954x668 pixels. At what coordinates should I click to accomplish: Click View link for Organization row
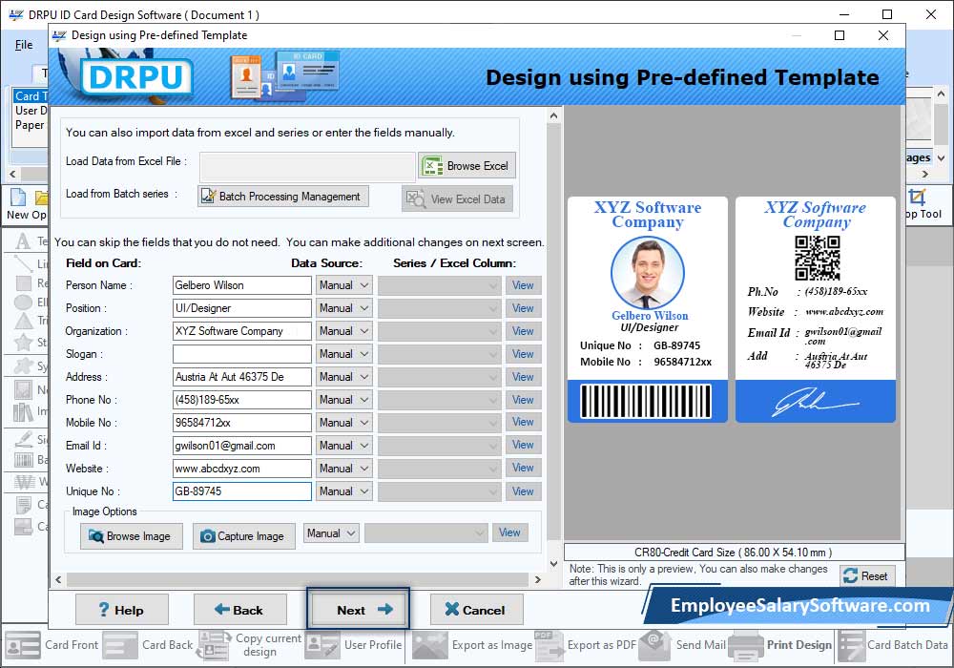pos(523,331)
